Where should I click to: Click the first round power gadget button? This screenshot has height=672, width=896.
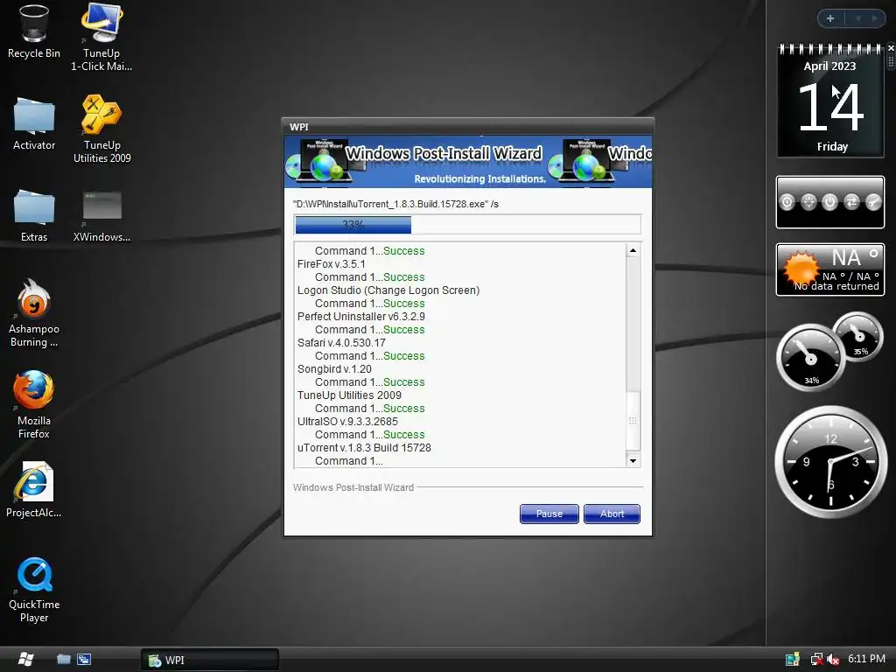(787, 202)
